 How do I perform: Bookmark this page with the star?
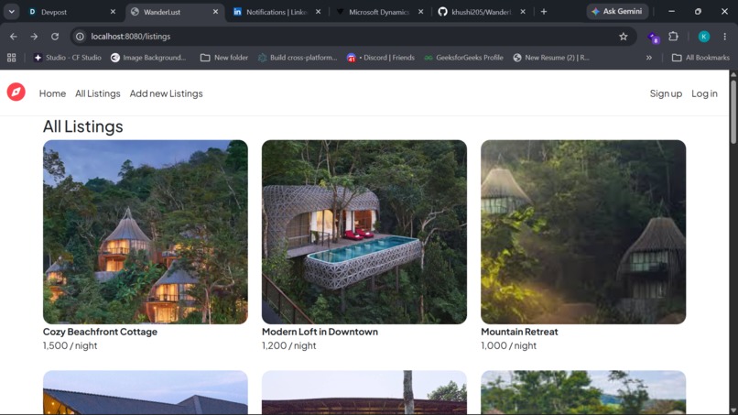click(624, 37)
